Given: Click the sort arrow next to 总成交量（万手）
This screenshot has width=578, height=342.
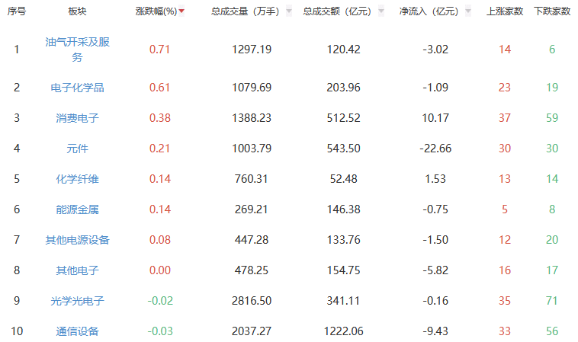Looking at the screenshot, I should (x=289, y=12).
